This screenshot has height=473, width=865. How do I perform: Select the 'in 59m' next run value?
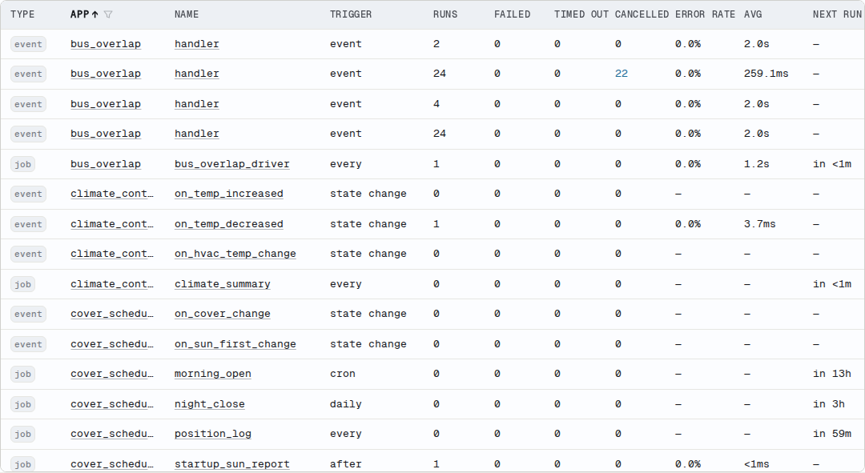coord(832,435)
